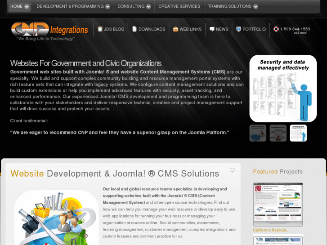
Task: Click the client testimonial quote about CNP
Action: 120,133
